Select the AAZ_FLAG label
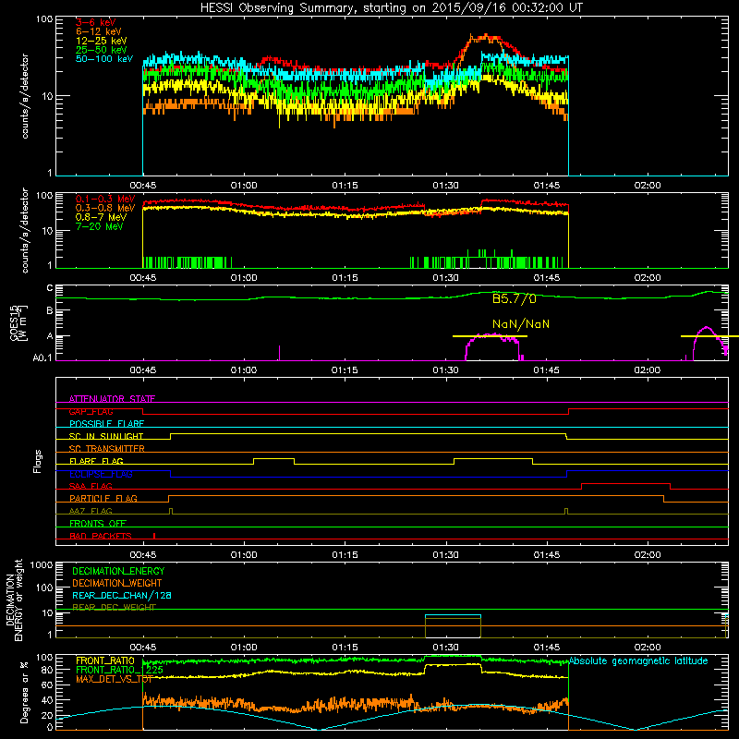 (x=91, y=511)
